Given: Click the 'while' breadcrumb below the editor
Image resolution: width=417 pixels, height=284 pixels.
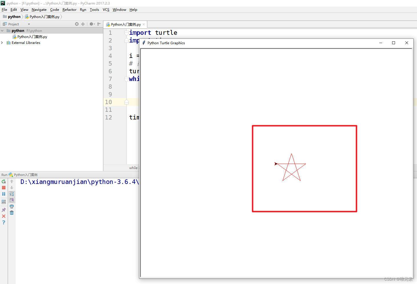Looking at the screenshot, I should point(133,168).
